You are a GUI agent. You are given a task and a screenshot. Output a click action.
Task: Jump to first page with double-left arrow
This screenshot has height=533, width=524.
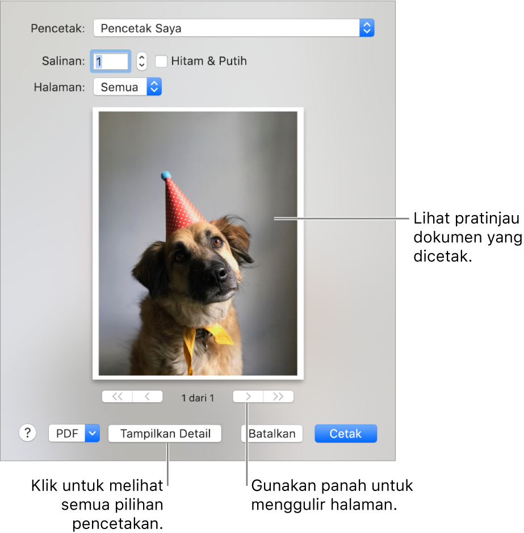(x=118, y=396)
